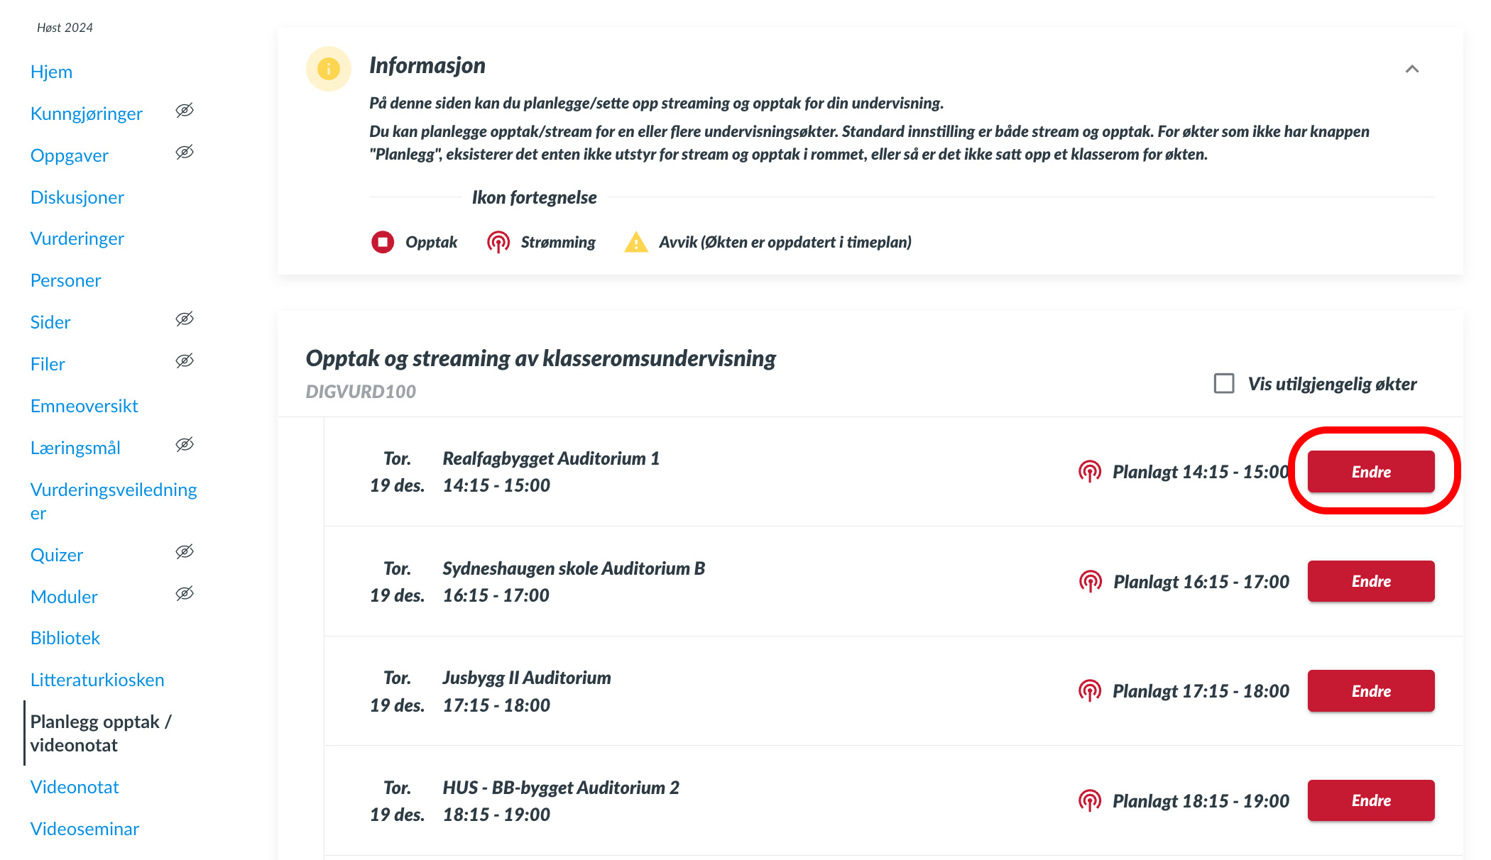The image size is (1491, 860).
Task: Open the Hjem navigation item
Action: pyautogui.click(x=51, y=72)
